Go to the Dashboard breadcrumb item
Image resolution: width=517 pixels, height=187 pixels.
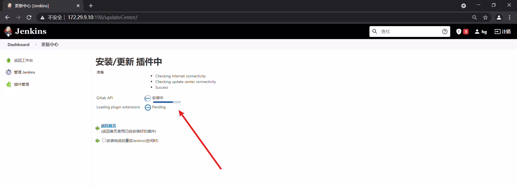19,44
